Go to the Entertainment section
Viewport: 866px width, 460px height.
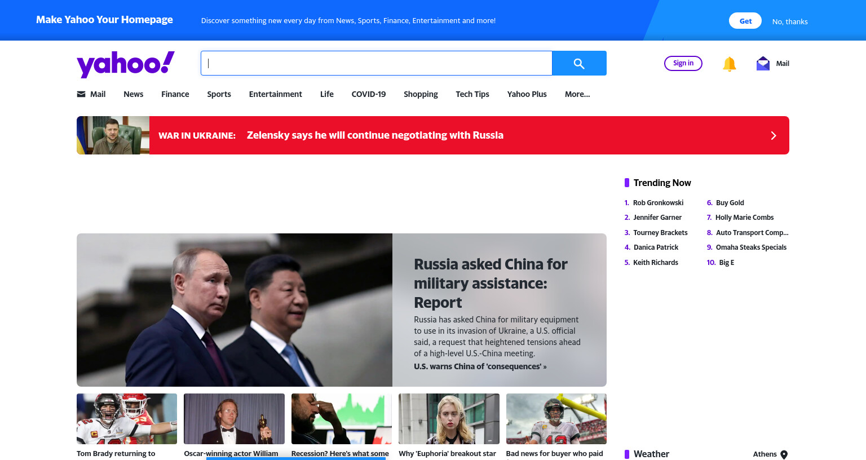tap(276, 94)
